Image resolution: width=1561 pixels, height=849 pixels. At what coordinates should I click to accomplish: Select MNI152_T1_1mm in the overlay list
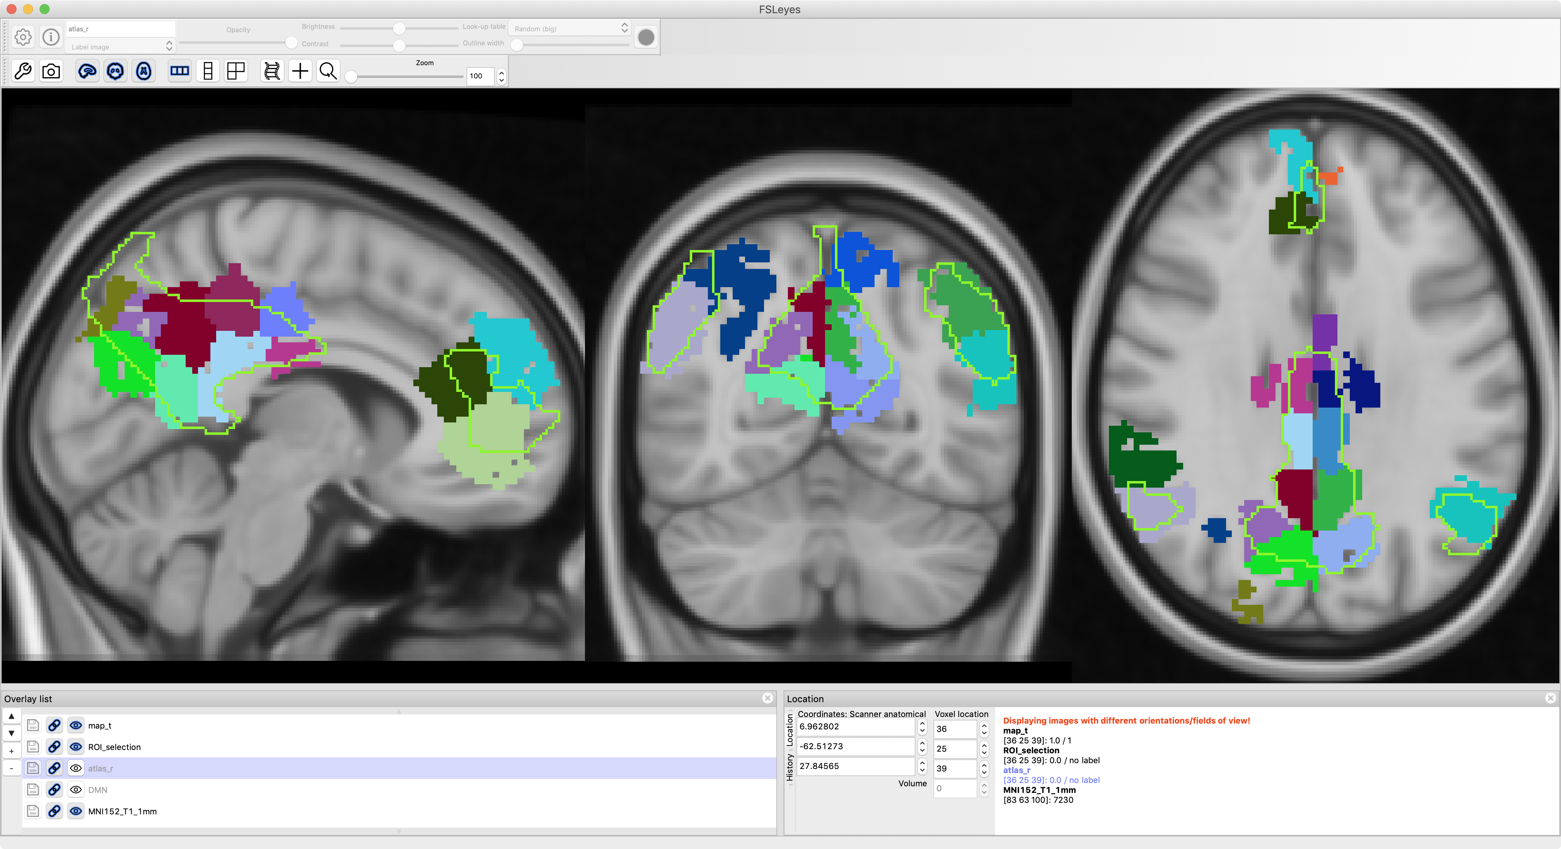pyautogui.click(x=123, y=811)
